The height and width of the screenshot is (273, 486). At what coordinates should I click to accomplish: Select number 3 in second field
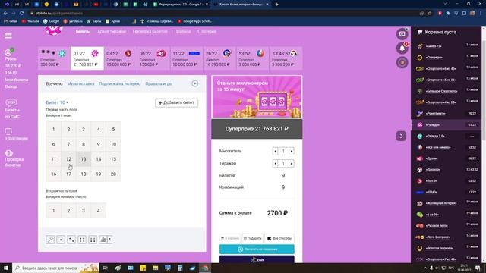pyautogui.click(x=84, y=211)
